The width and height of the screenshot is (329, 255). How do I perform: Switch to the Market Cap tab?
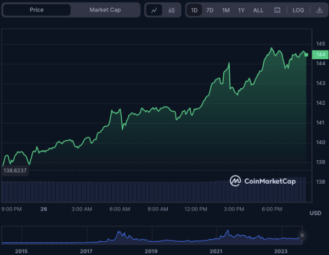point(105,10)
